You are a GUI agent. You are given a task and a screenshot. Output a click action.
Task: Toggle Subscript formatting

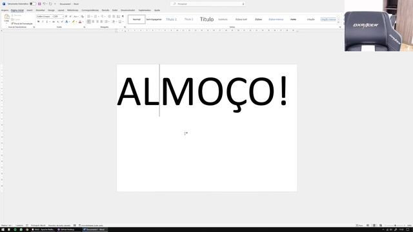(58, 21)
